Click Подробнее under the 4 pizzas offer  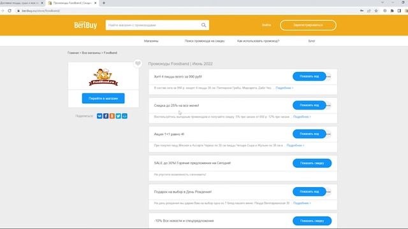tap(284, 88)
